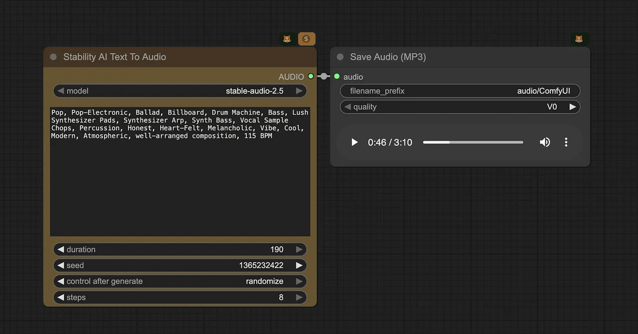This screenshot has width=638, height=334.
Task: Select previous model with left arrow
Action: coord(61,91)
